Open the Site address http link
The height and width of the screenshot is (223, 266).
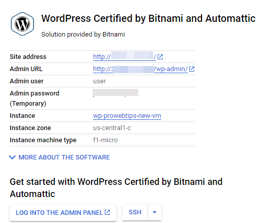coord(125,57)
